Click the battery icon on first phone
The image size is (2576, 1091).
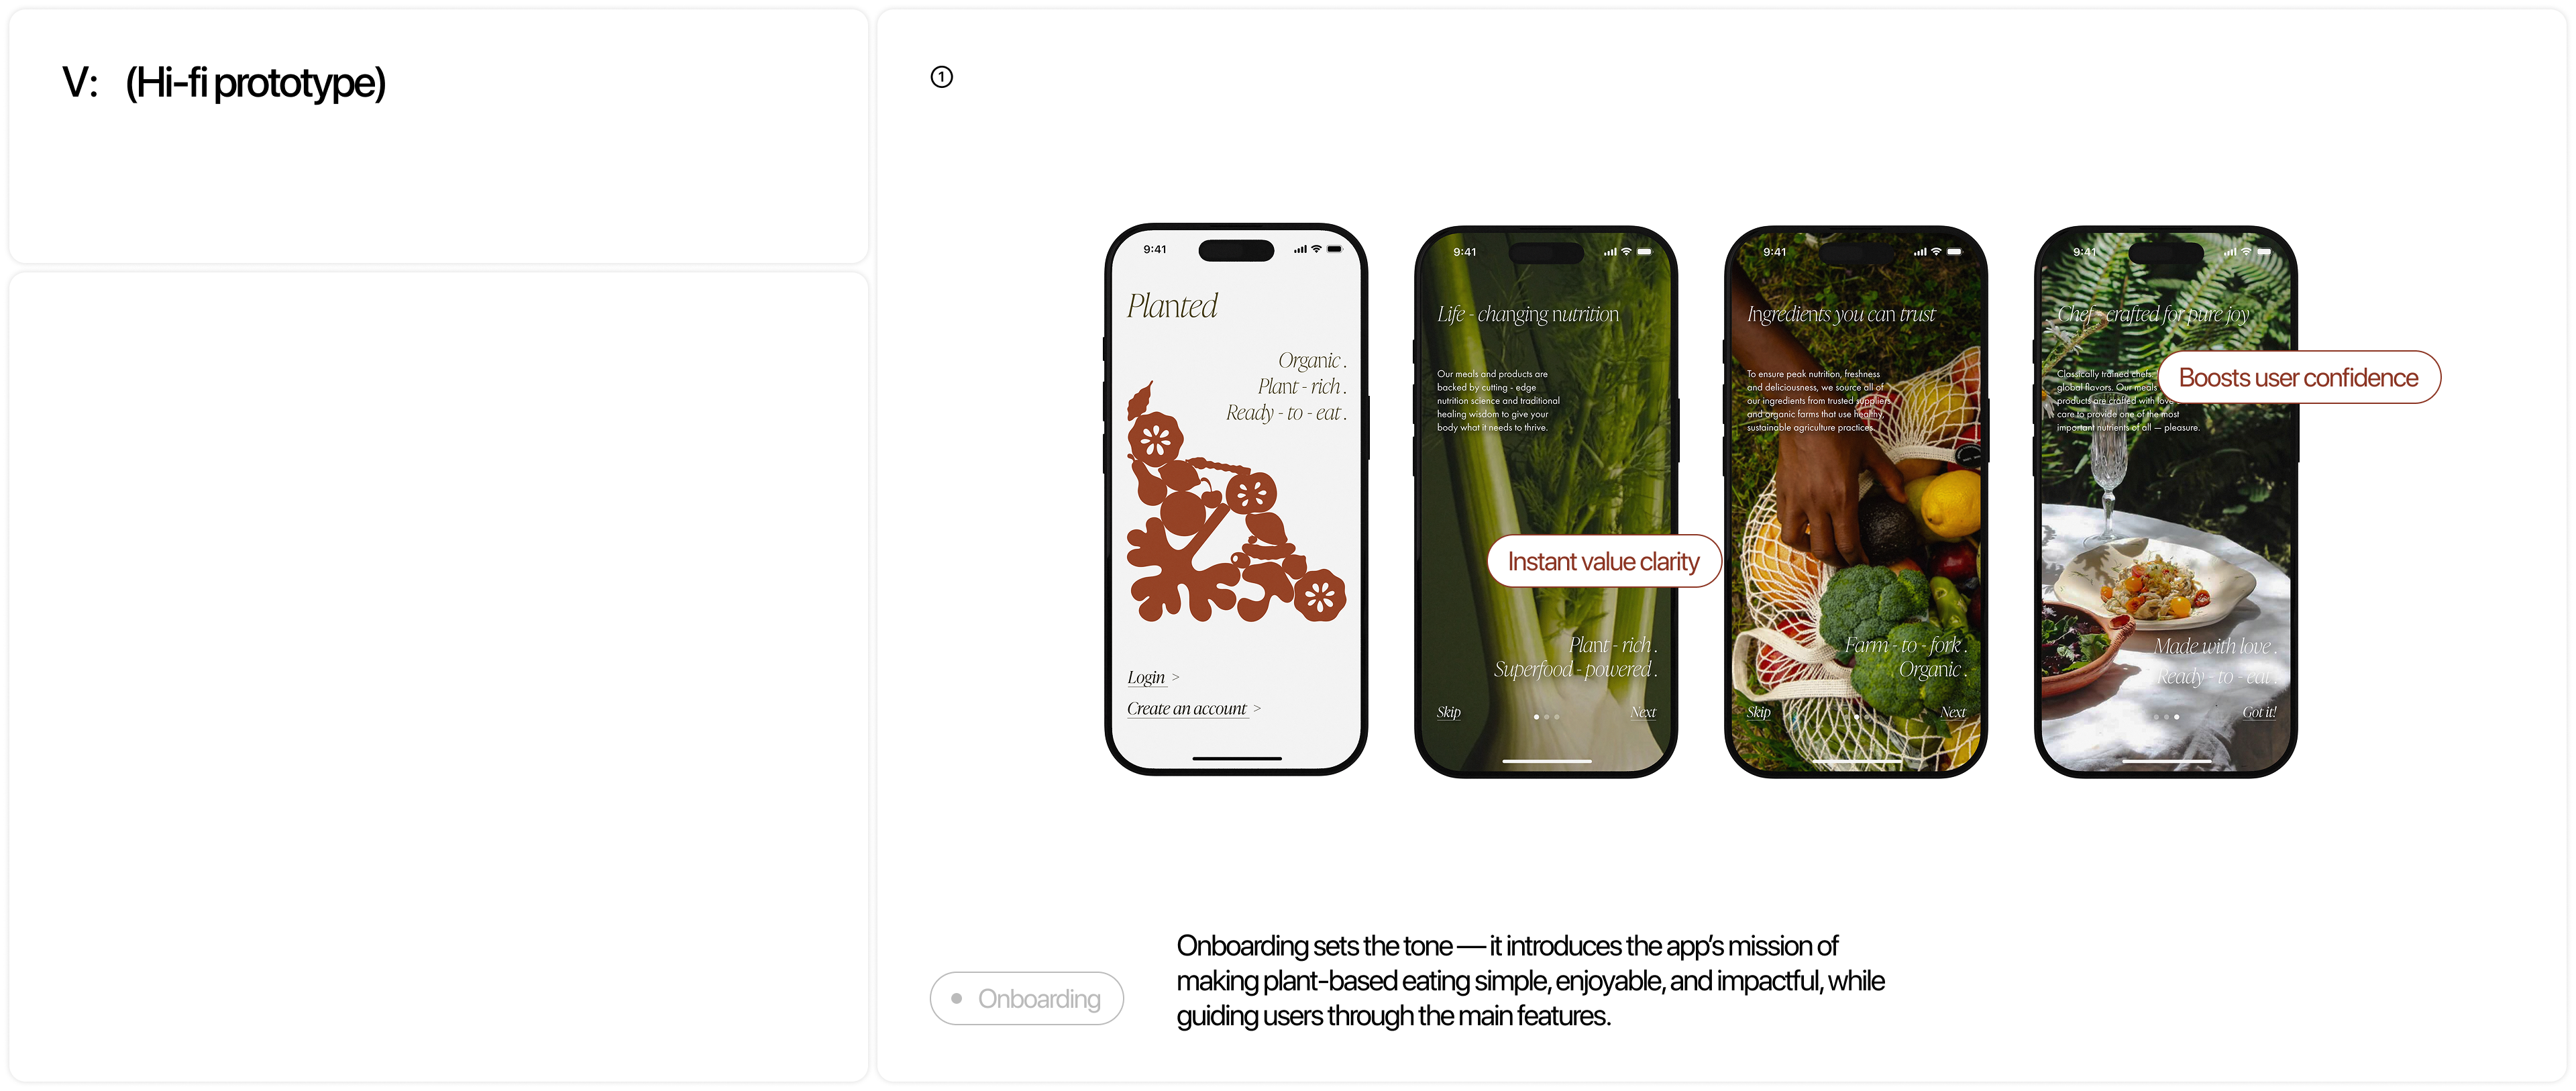(x=1334, y=249)
